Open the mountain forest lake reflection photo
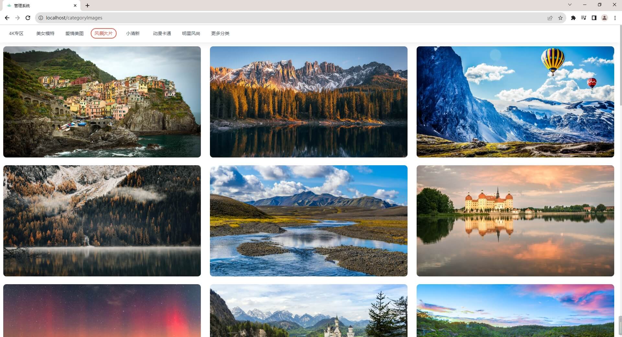622x337 pixels. [309, 102]
